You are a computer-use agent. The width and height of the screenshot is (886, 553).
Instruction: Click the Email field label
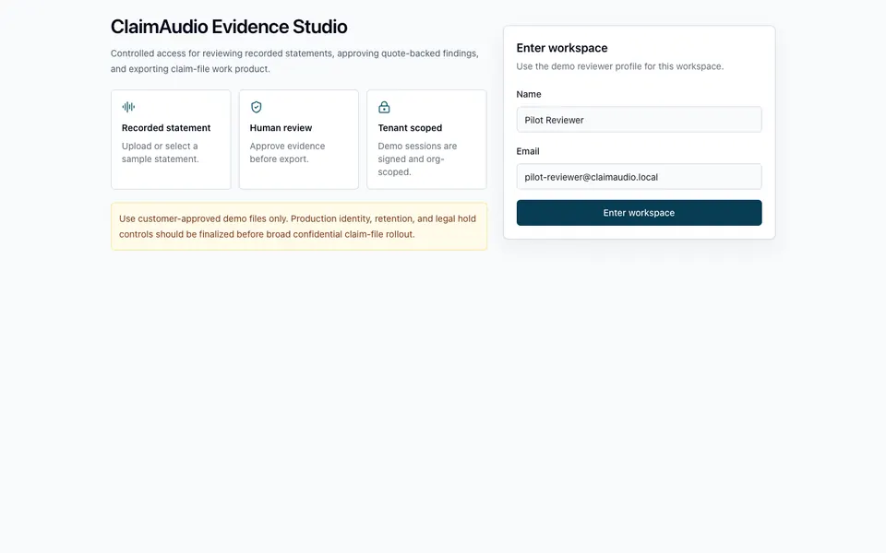pyautogui.click(x=528, y=151)
